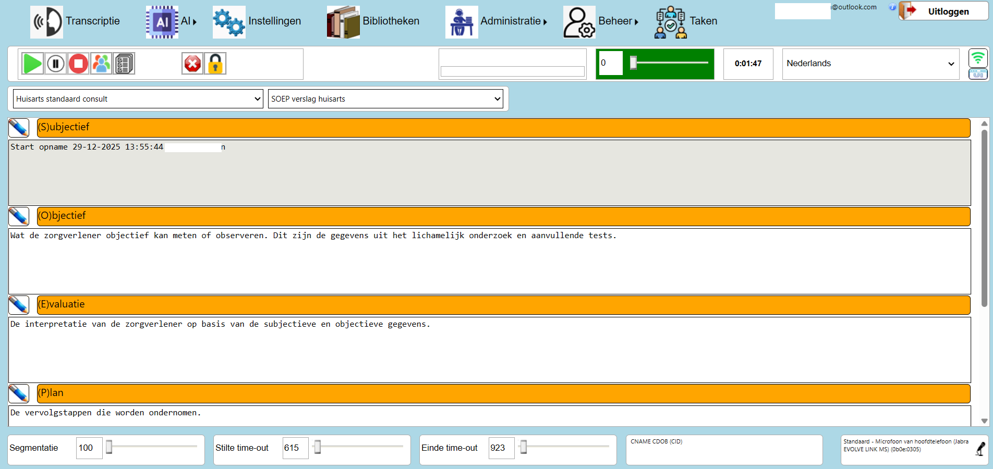Click the pencil icon beside (S)ubjectief
Image resolution: width=993 pixels, height=469 pixels.
[x=19, y=128]
